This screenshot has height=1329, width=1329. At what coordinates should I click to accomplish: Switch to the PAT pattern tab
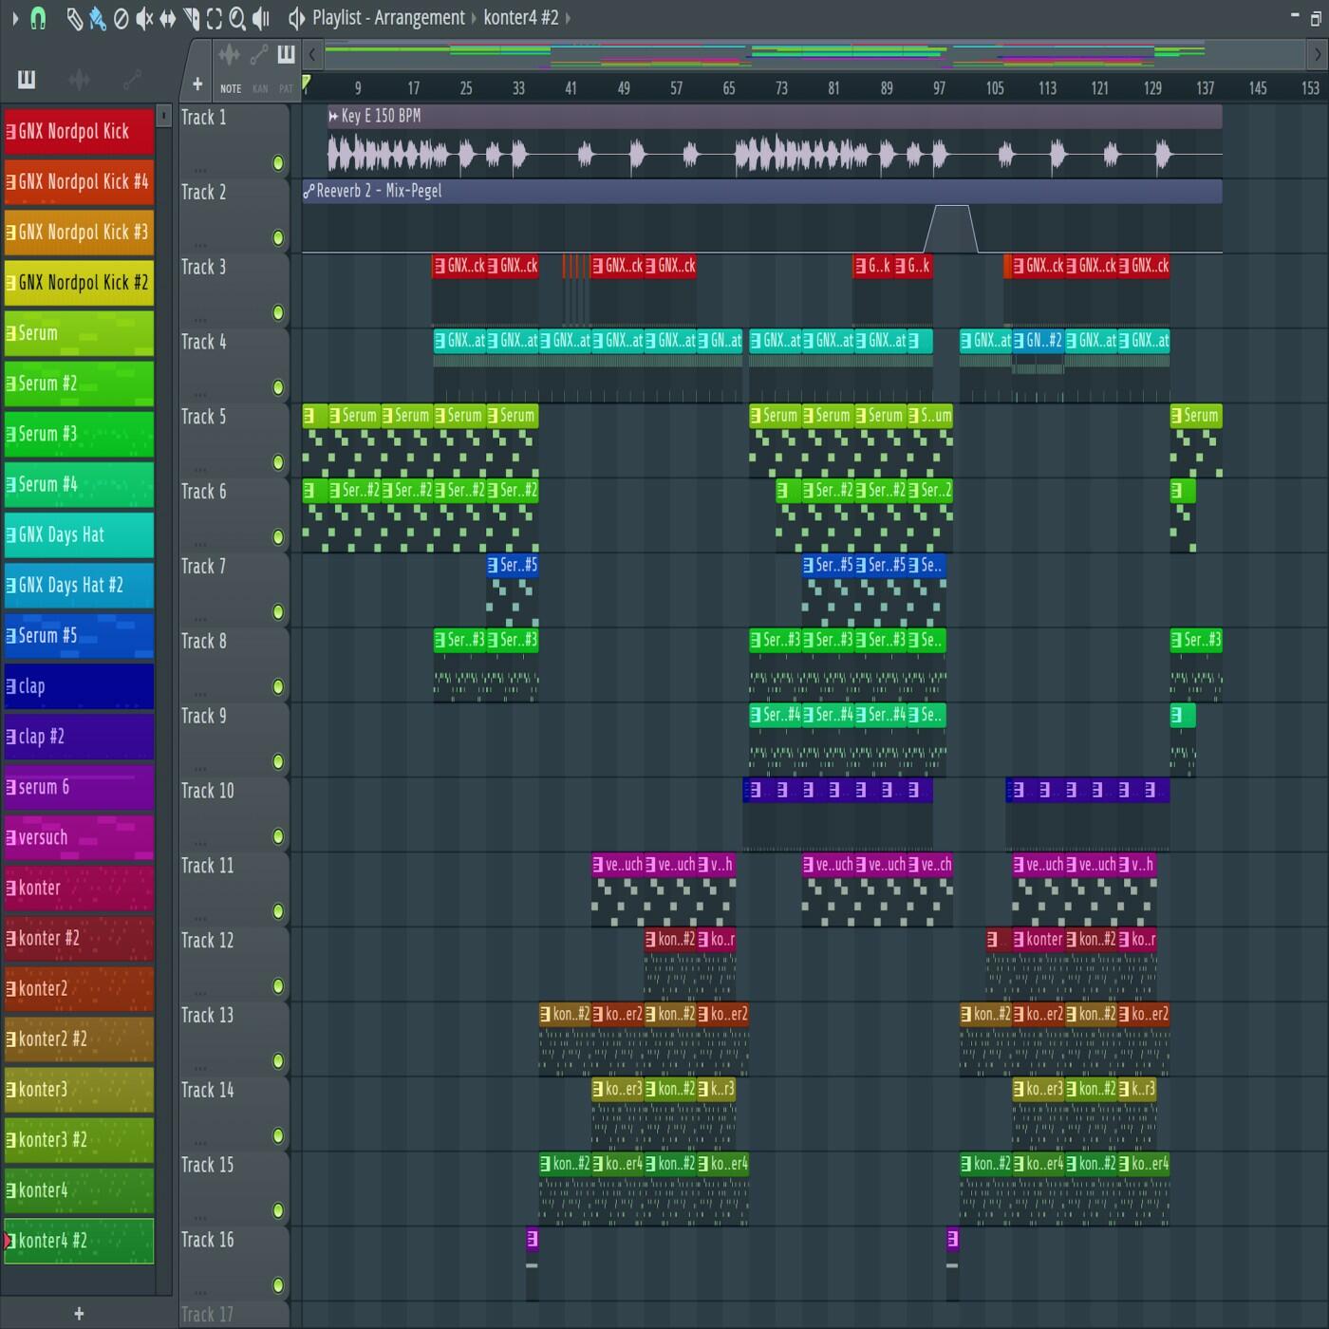pos(286,88)
